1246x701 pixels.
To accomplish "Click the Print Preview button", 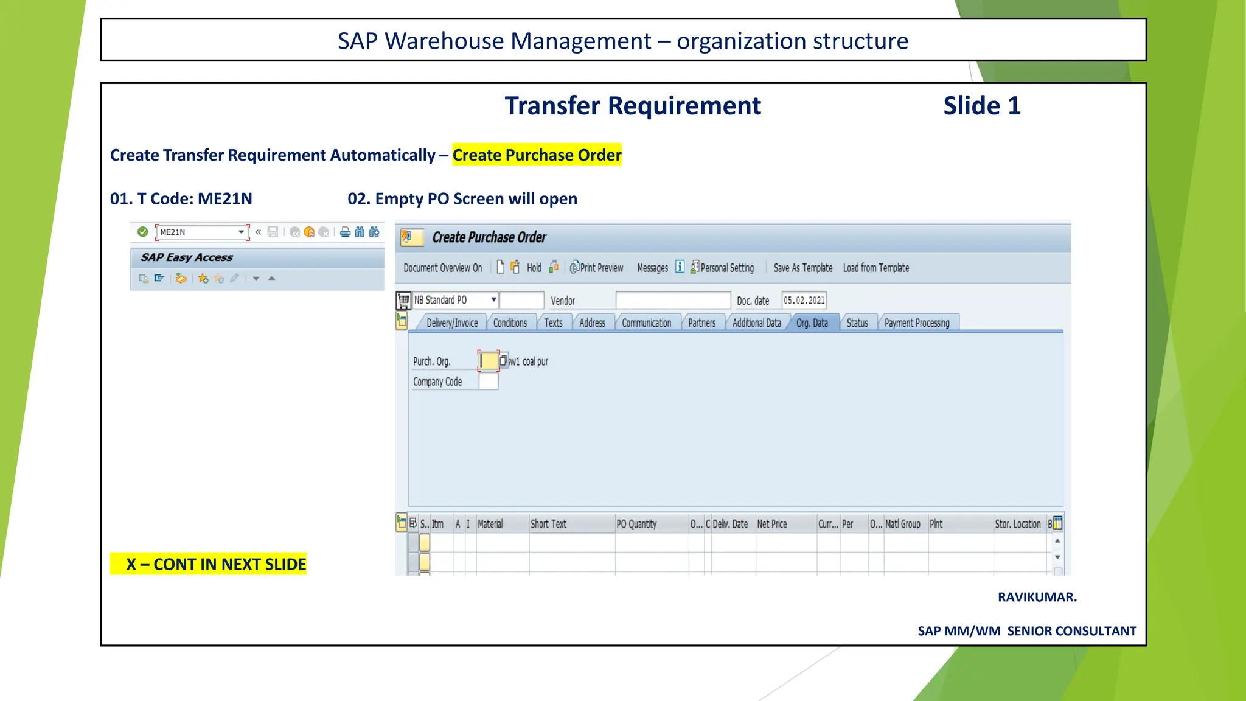I will [597, 268].
